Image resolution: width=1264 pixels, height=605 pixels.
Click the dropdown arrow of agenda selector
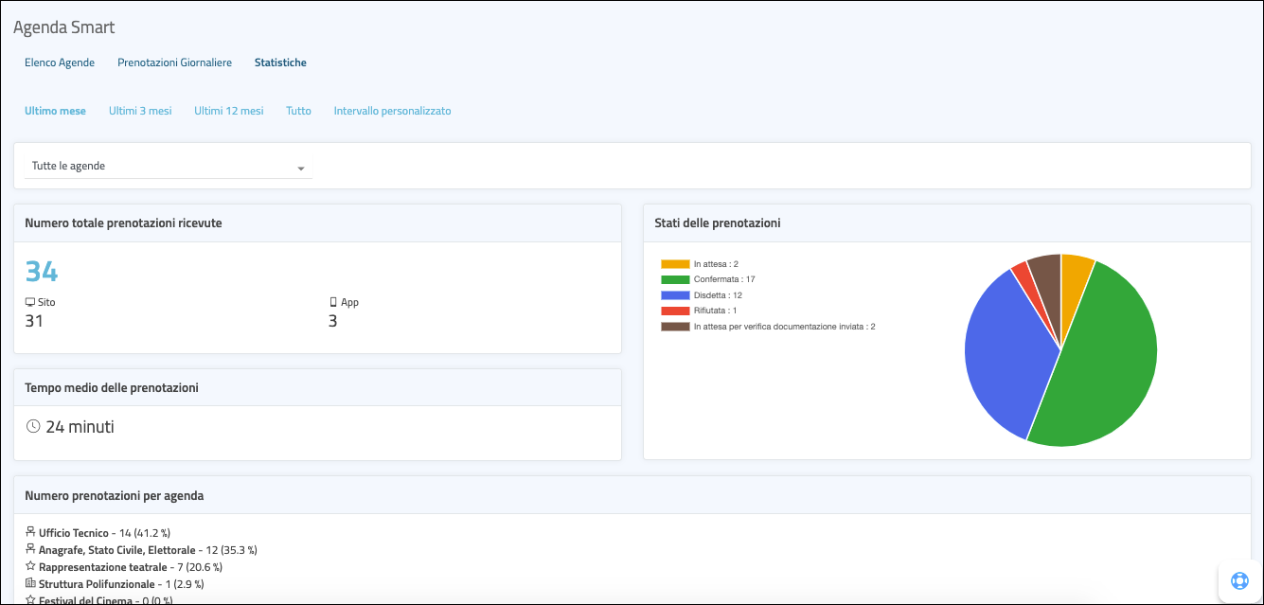(301, 169)
